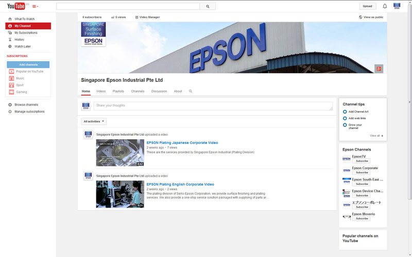Click the Epson Device Cha... channel icon
Viewport: 412px width, 257px height.
[347, 194]
